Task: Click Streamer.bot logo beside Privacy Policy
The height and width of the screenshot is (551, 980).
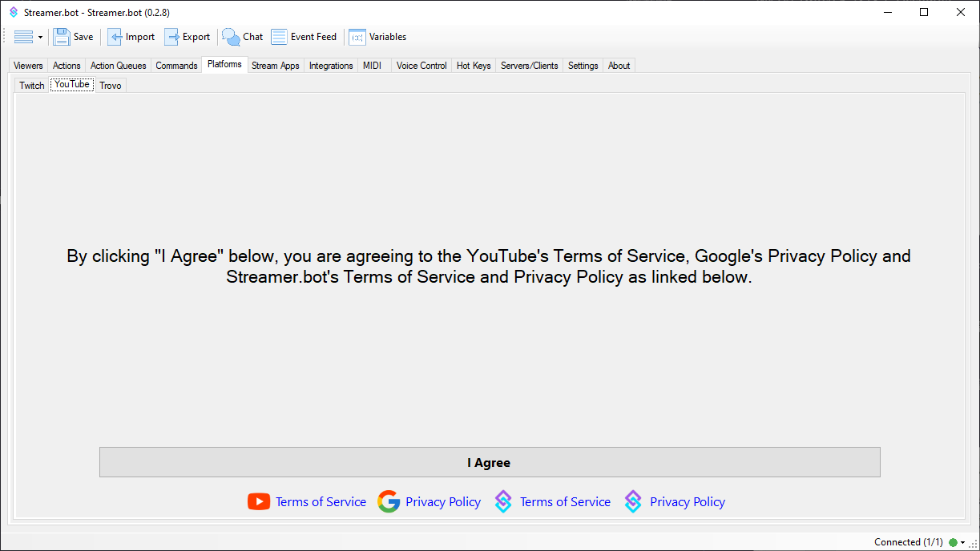Action: [633, 502]
